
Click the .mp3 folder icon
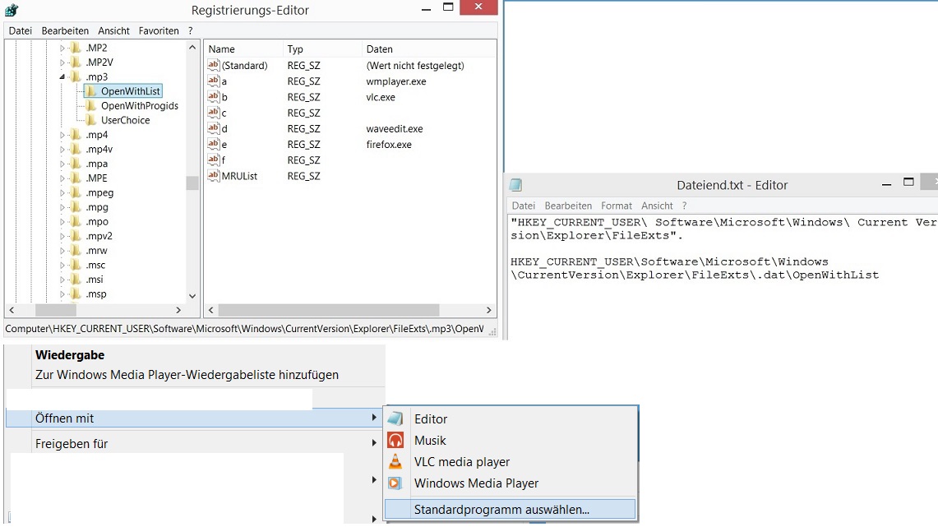coord(76,76)
